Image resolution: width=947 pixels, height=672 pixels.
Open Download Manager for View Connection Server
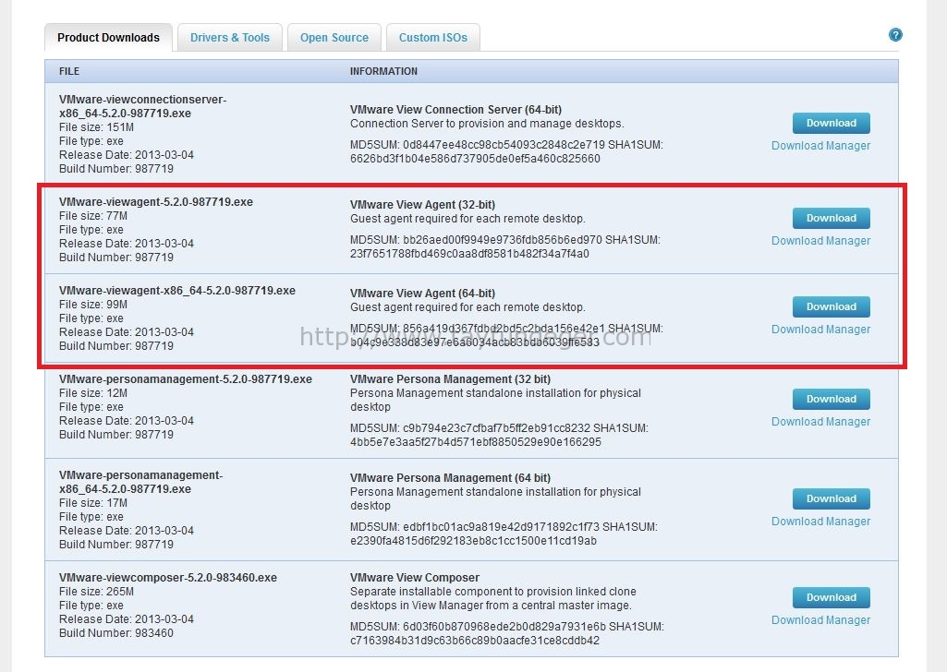(820, 146)
